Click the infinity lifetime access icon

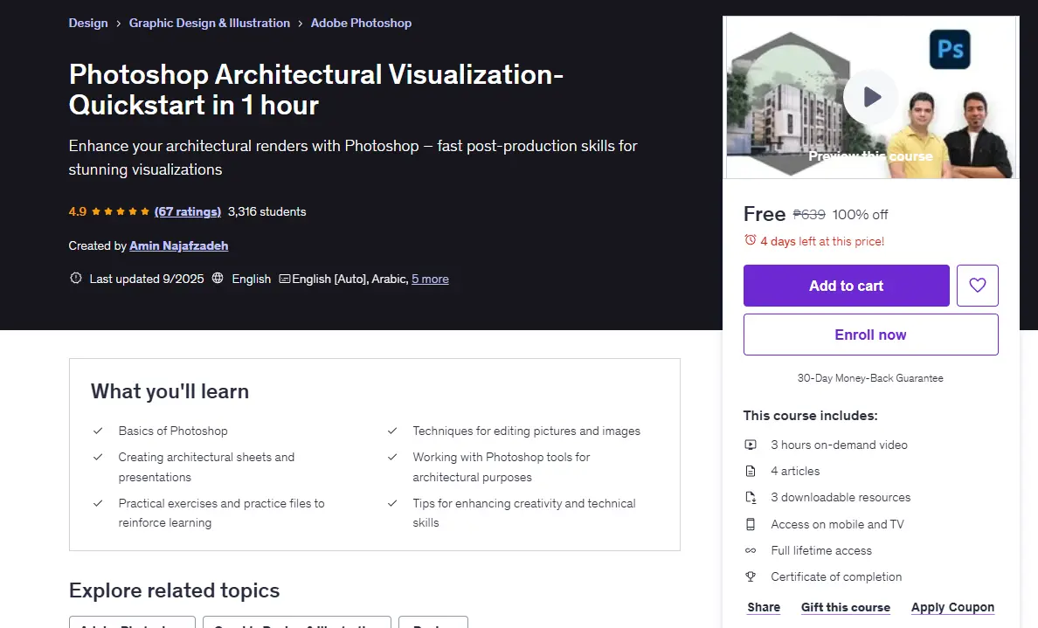click(x=750, y=550)
